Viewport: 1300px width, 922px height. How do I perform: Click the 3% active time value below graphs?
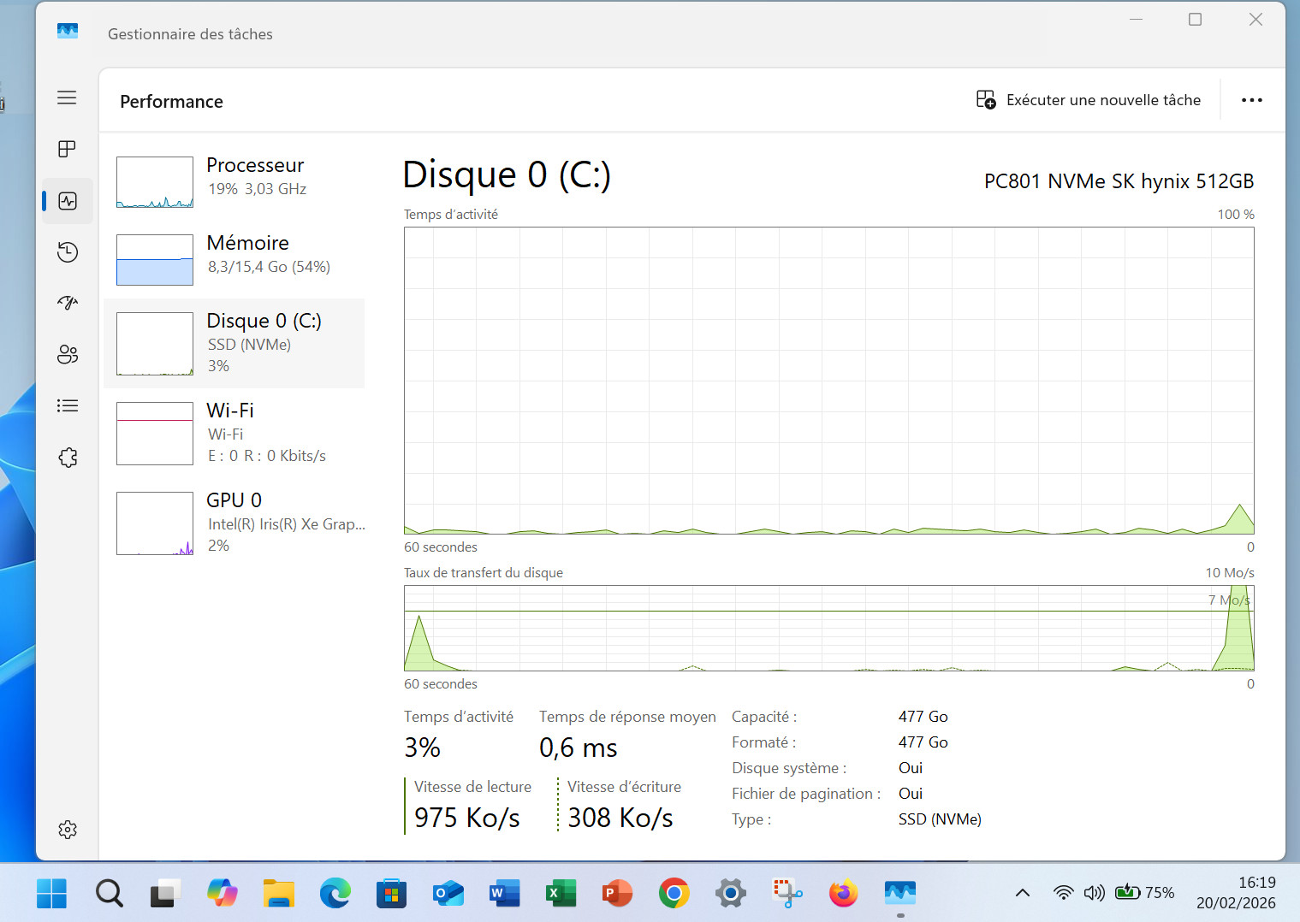tap(422, 748)
